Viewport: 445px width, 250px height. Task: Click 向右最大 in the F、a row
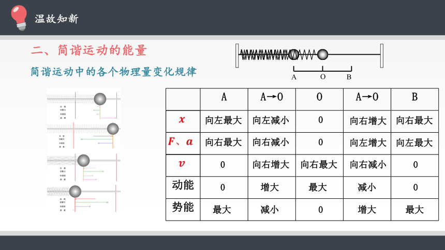pos(224,142)
